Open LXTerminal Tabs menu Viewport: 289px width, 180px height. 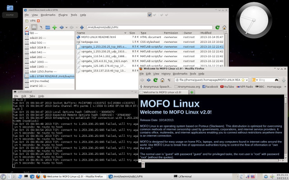32,96
